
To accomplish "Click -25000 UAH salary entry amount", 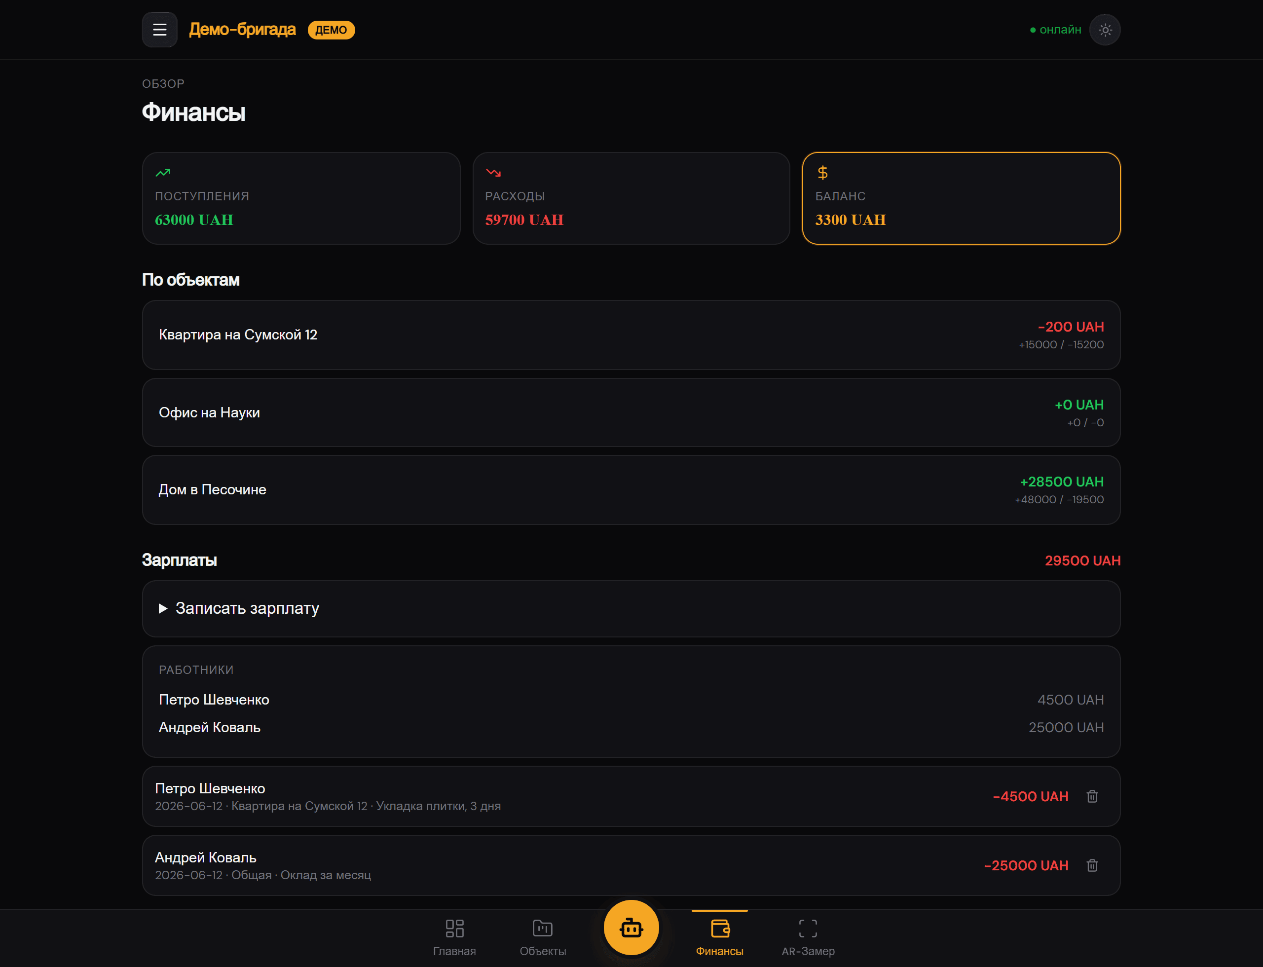I will point(1026,865).
